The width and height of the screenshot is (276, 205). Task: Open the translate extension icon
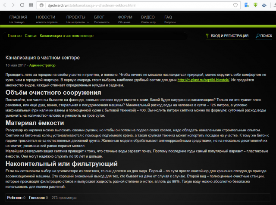click(247, 5)
